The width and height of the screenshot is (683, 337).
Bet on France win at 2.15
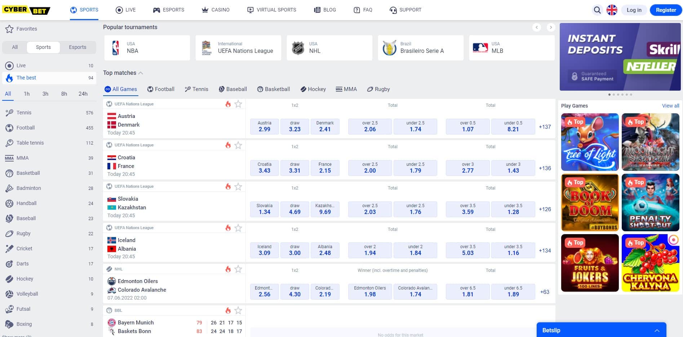325,168
